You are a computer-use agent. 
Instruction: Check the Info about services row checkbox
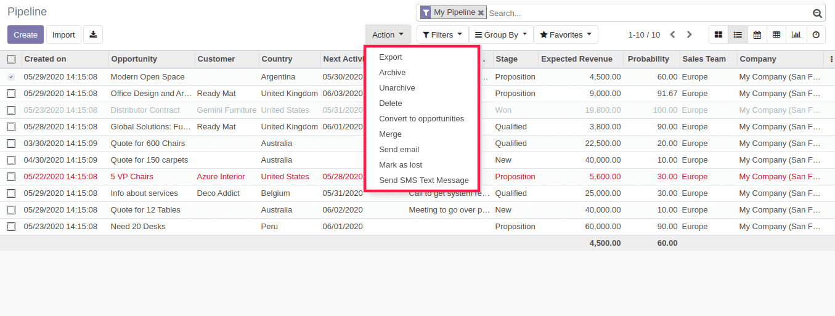[11, 193]
